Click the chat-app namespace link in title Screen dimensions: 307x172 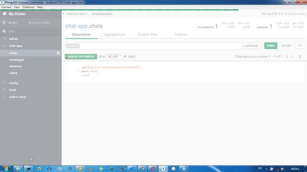pyautogui.click(x=76, y=26)
